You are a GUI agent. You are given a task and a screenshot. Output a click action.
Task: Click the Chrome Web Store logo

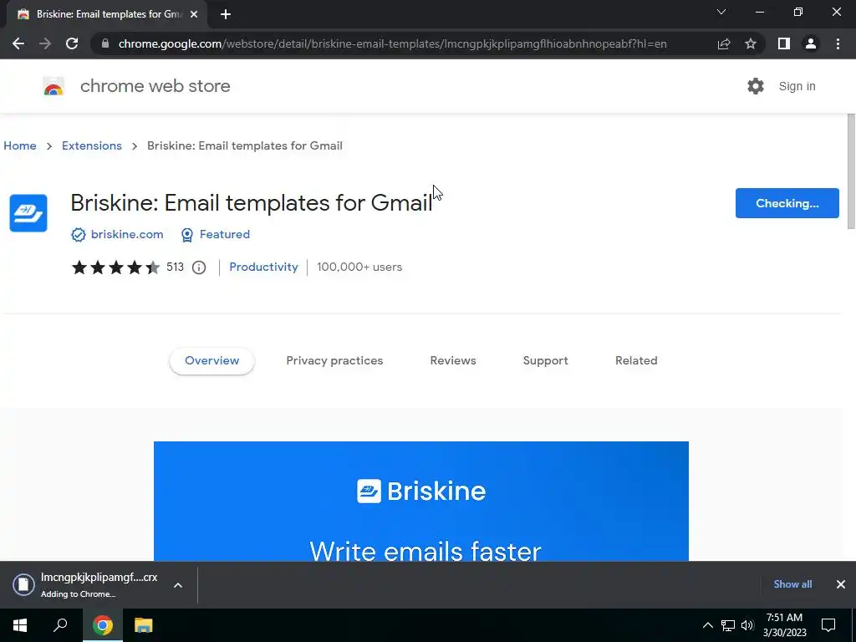(53, 86)
